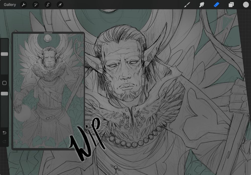
Task: Select the Paint brush tool
Action: 187,5
